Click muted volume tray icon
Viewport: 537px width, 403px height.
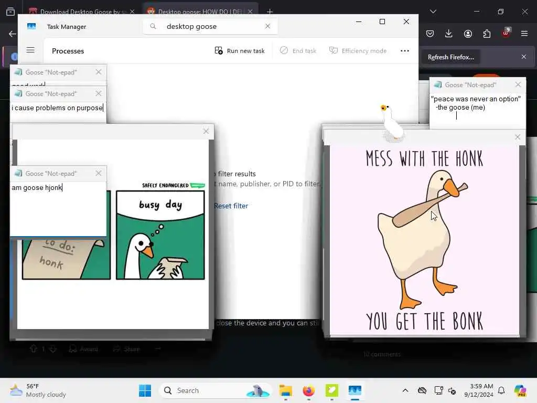tap(452, 390)
